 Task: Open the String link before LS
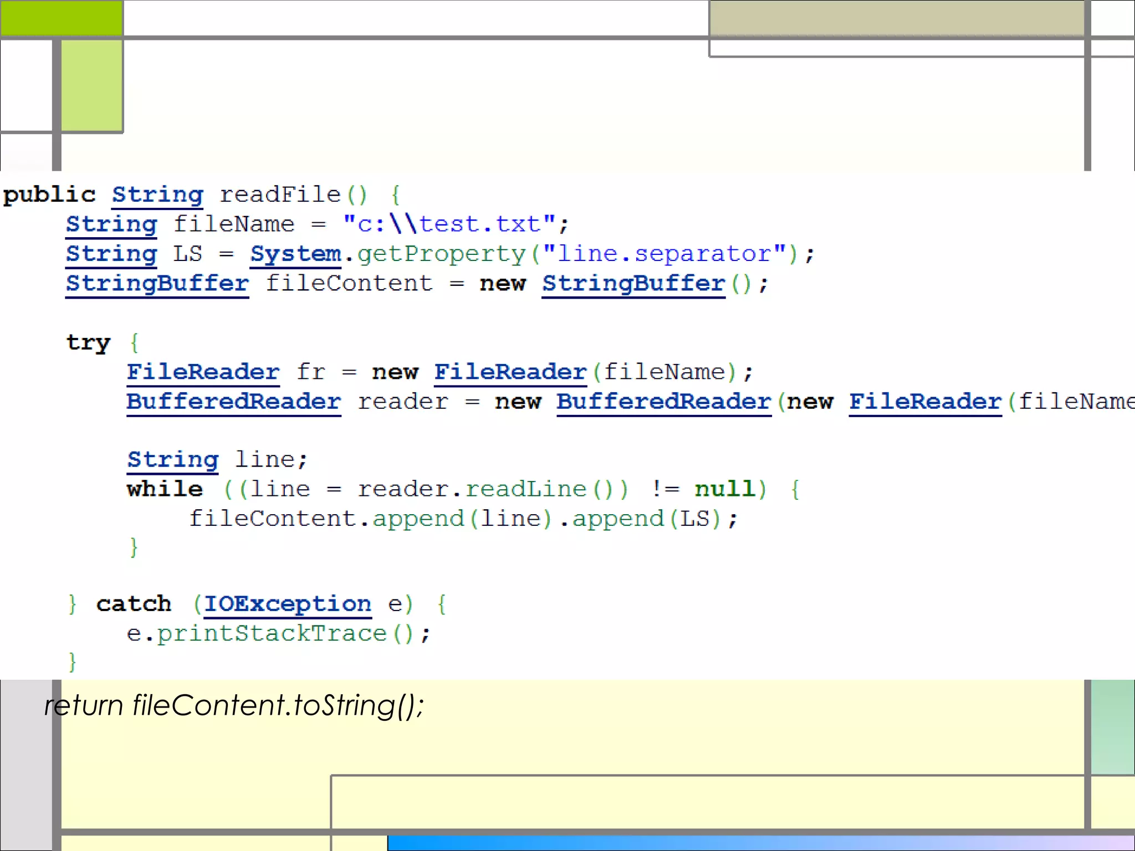point(111,254)
